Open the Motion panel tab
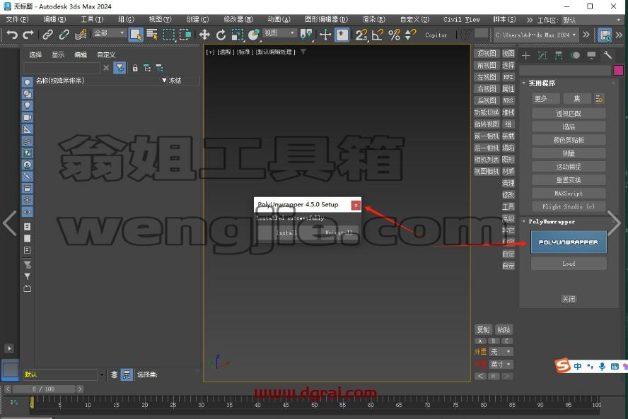 point(575,56)
